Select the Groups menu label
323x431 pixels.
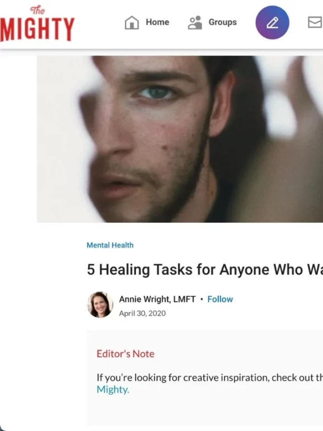(222, 22)
